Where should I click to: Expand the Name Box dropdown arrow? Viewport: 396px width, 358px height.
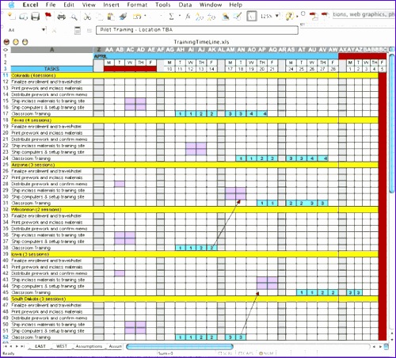coord(44,30)
